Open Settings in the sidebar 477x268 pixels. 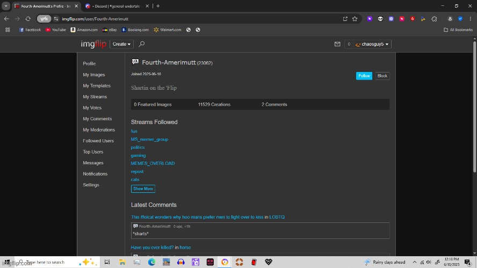point(91,185)
